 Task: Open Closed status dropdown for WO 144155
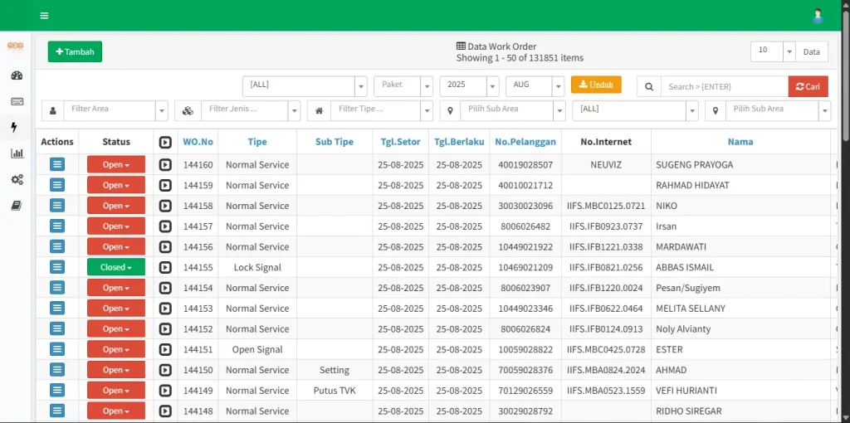click(116, 267)
